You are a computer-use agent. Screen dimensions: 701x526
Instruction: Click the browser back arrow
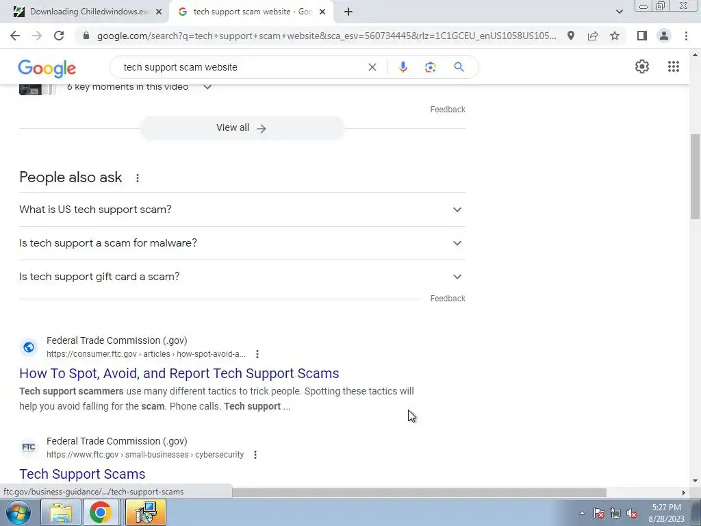point(15,36)
